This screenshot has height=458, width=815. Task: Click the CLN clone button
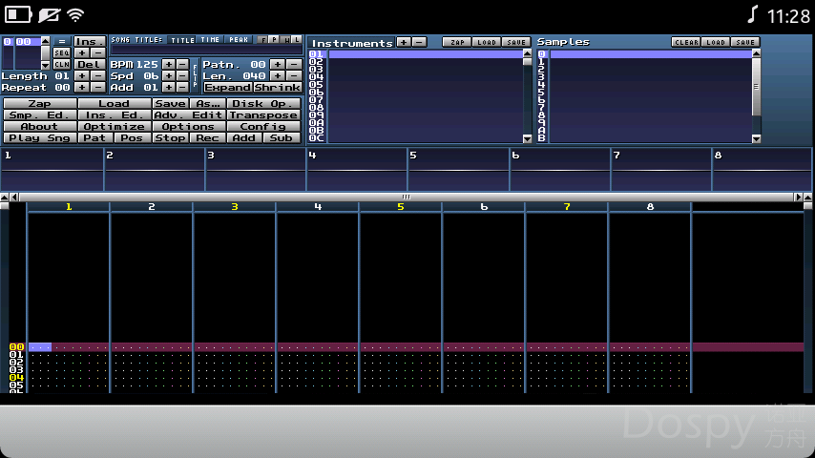click(62, 65)
